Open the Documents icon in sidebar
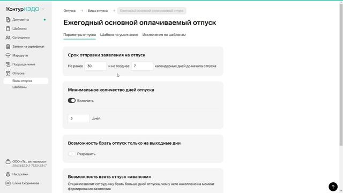Viewport: 343px width, 193px height. 8,20
